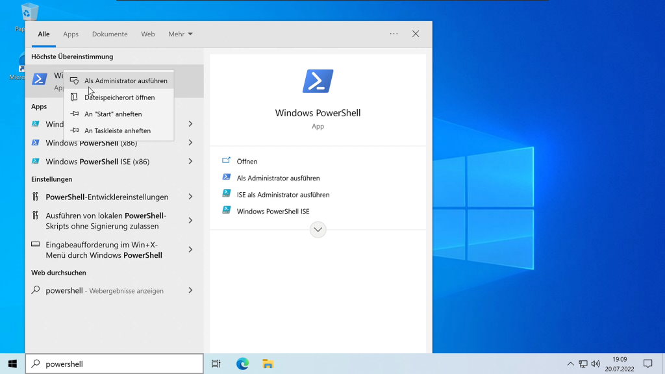Click the PowerShell (x86) app icon
Viewport: 665px width, 374px height.
[x=36, y=142]
